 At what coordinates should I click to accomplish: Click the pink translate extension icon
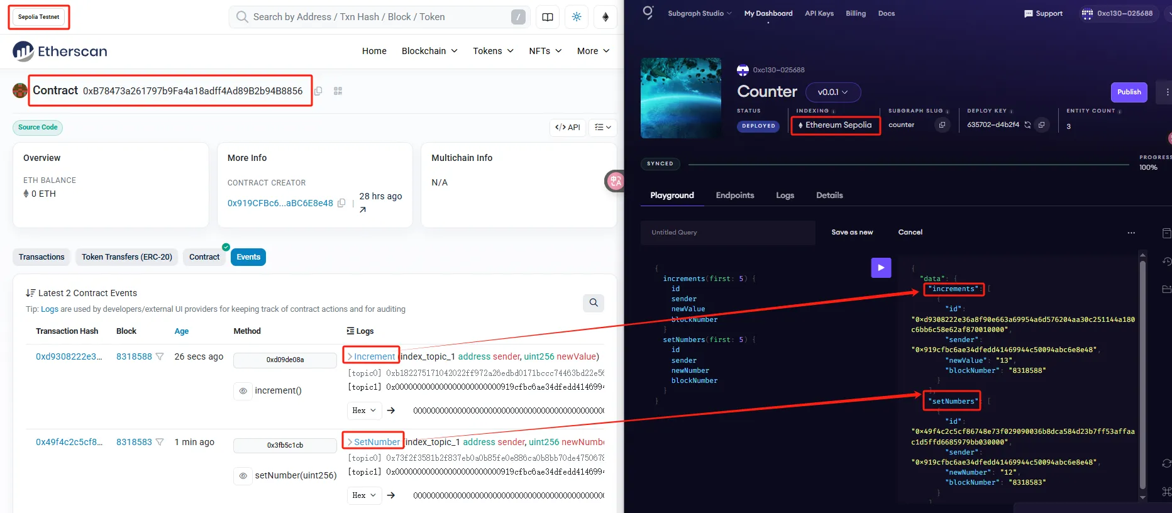[x=615, y=182]
